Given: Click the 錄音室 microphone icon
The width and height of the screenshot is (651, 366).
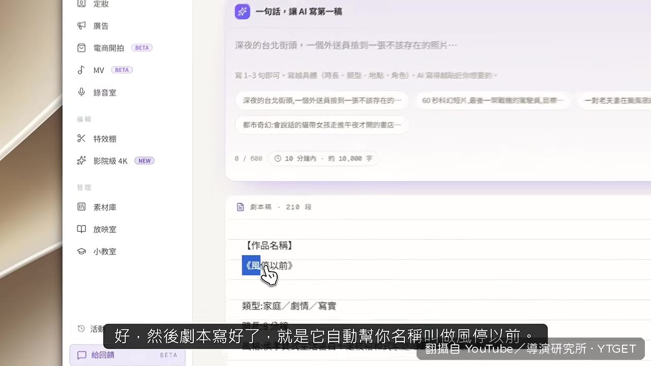Looking at the screenshot, I should pos(81,92).
